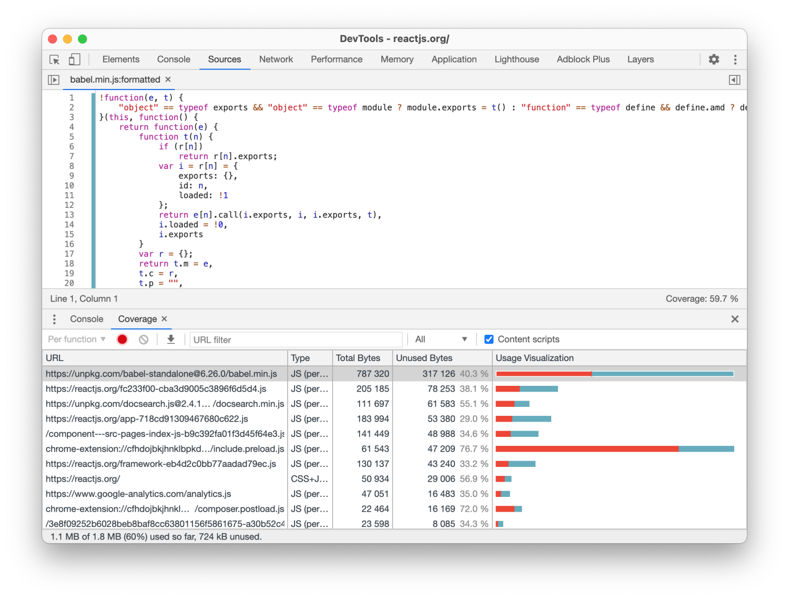Toggle the device toolbar icon
The image size is (789, 599).
click(x=74, y=59)
